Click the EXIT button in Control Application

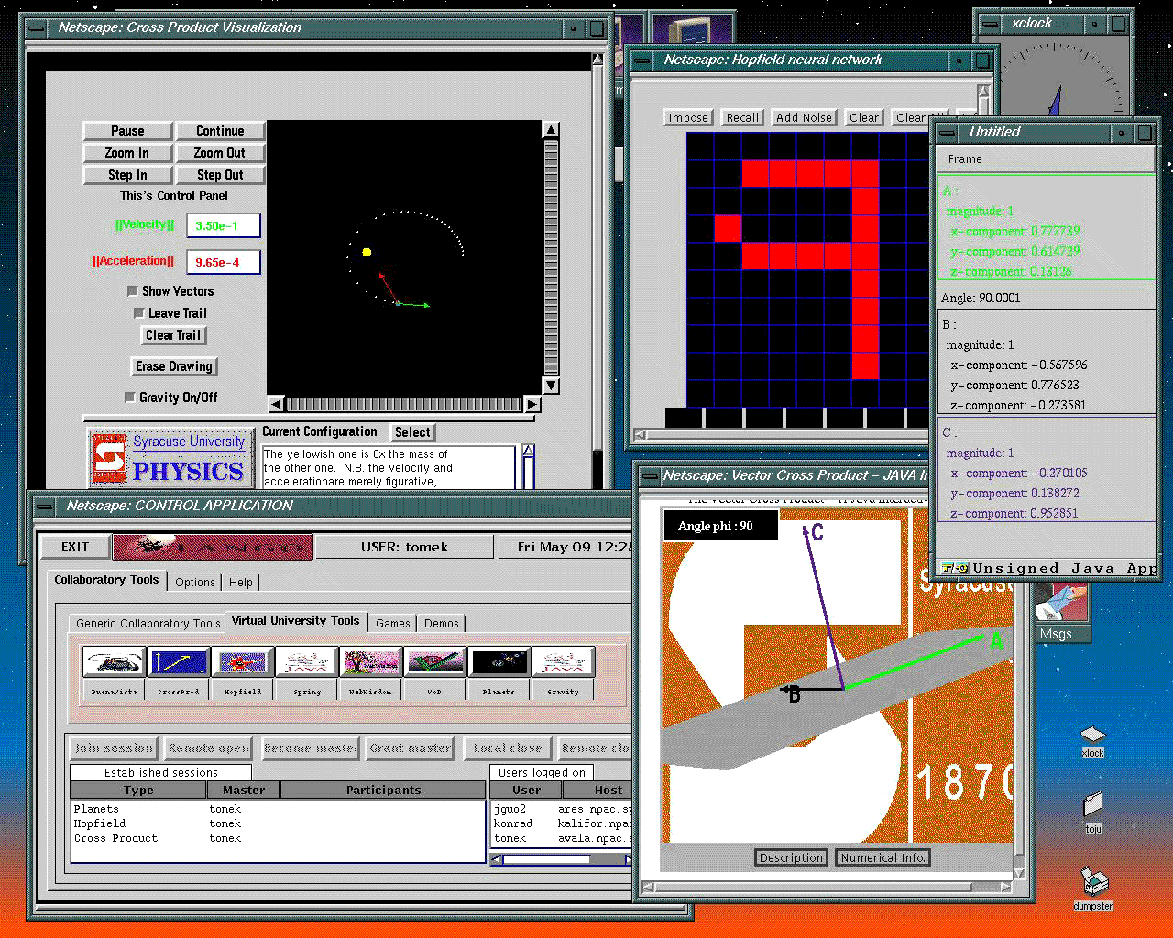click(75, 547)
